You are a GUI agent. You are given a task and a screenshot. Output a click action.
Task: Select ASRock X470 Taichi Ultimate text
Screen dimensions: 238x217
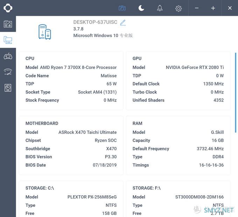(87, 132)
